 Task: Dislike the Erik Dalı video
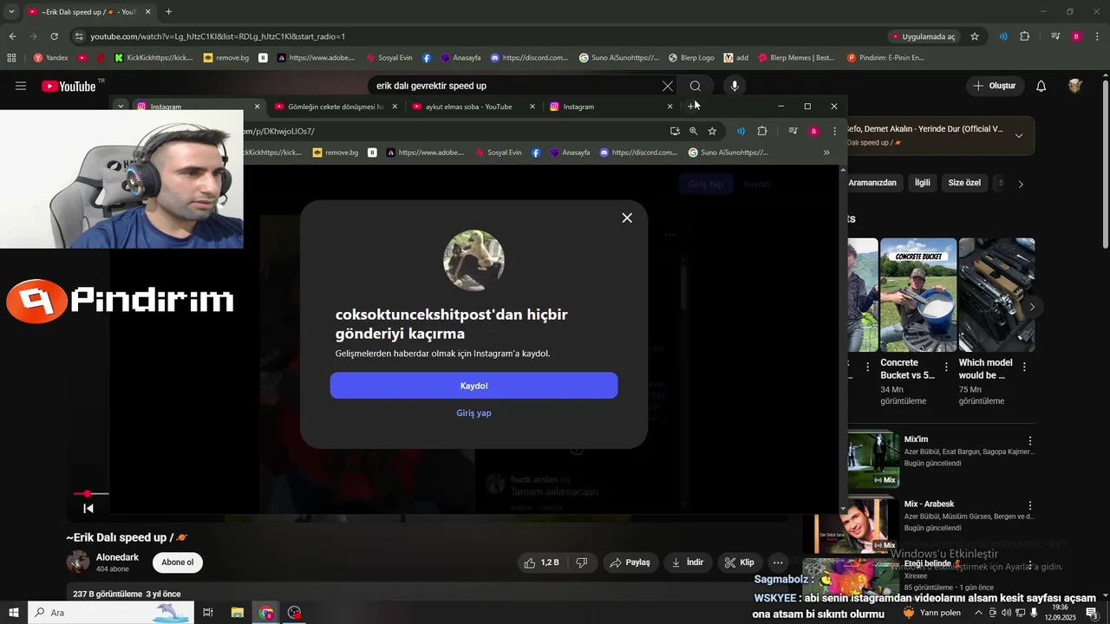(582, 562)
